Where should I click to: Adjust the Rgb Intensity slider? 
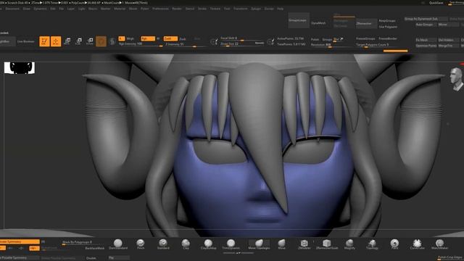coord(141,44)
